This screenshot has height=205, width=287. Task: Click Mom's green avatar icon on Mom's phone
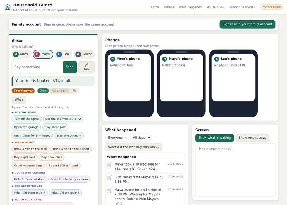pyautogui.click(x=112, y=59)
